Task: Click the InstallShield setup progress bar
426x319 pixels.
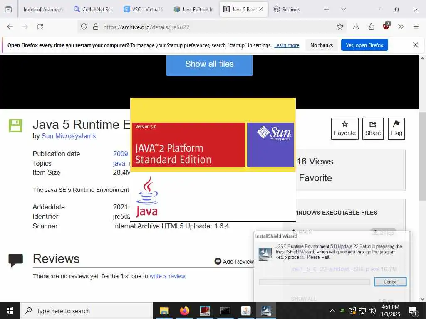Action: pos(315,282)
